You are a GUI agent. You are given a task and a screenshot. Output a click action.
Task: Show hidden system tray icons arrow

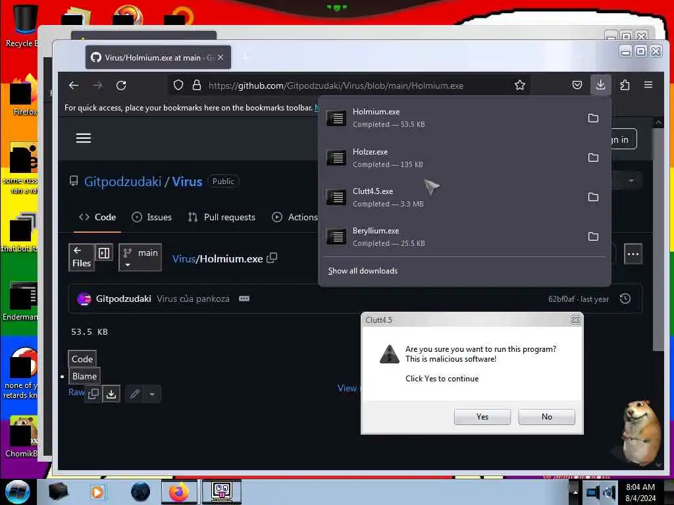(x=575, y=493)
